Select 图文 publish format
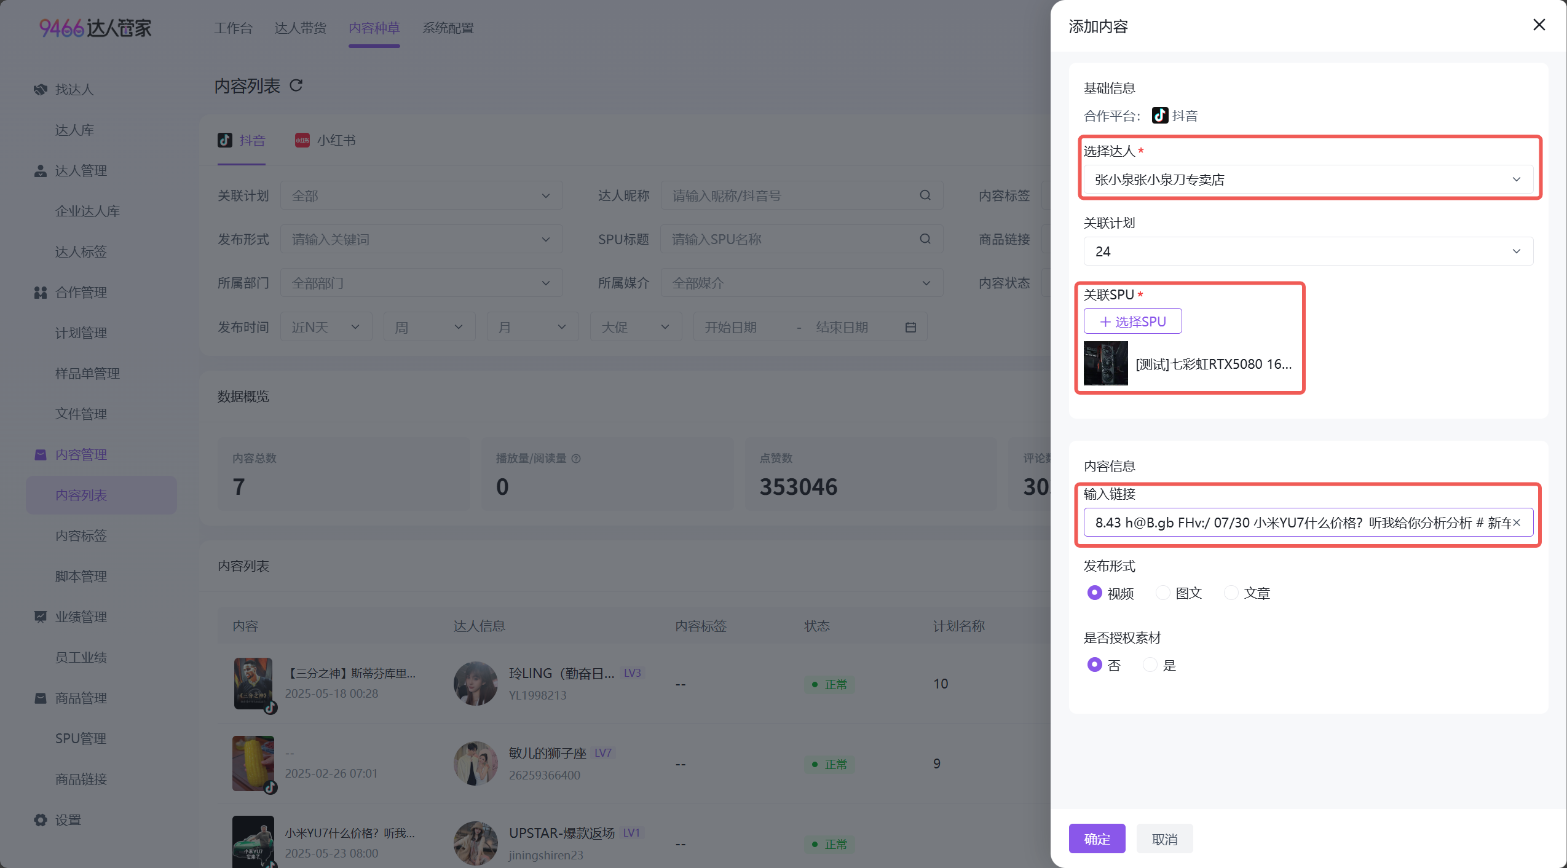 [1162, 593]
